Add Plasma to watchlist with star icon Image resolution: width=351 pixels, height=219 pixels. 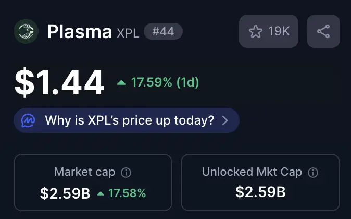click(x=255, y=31)
